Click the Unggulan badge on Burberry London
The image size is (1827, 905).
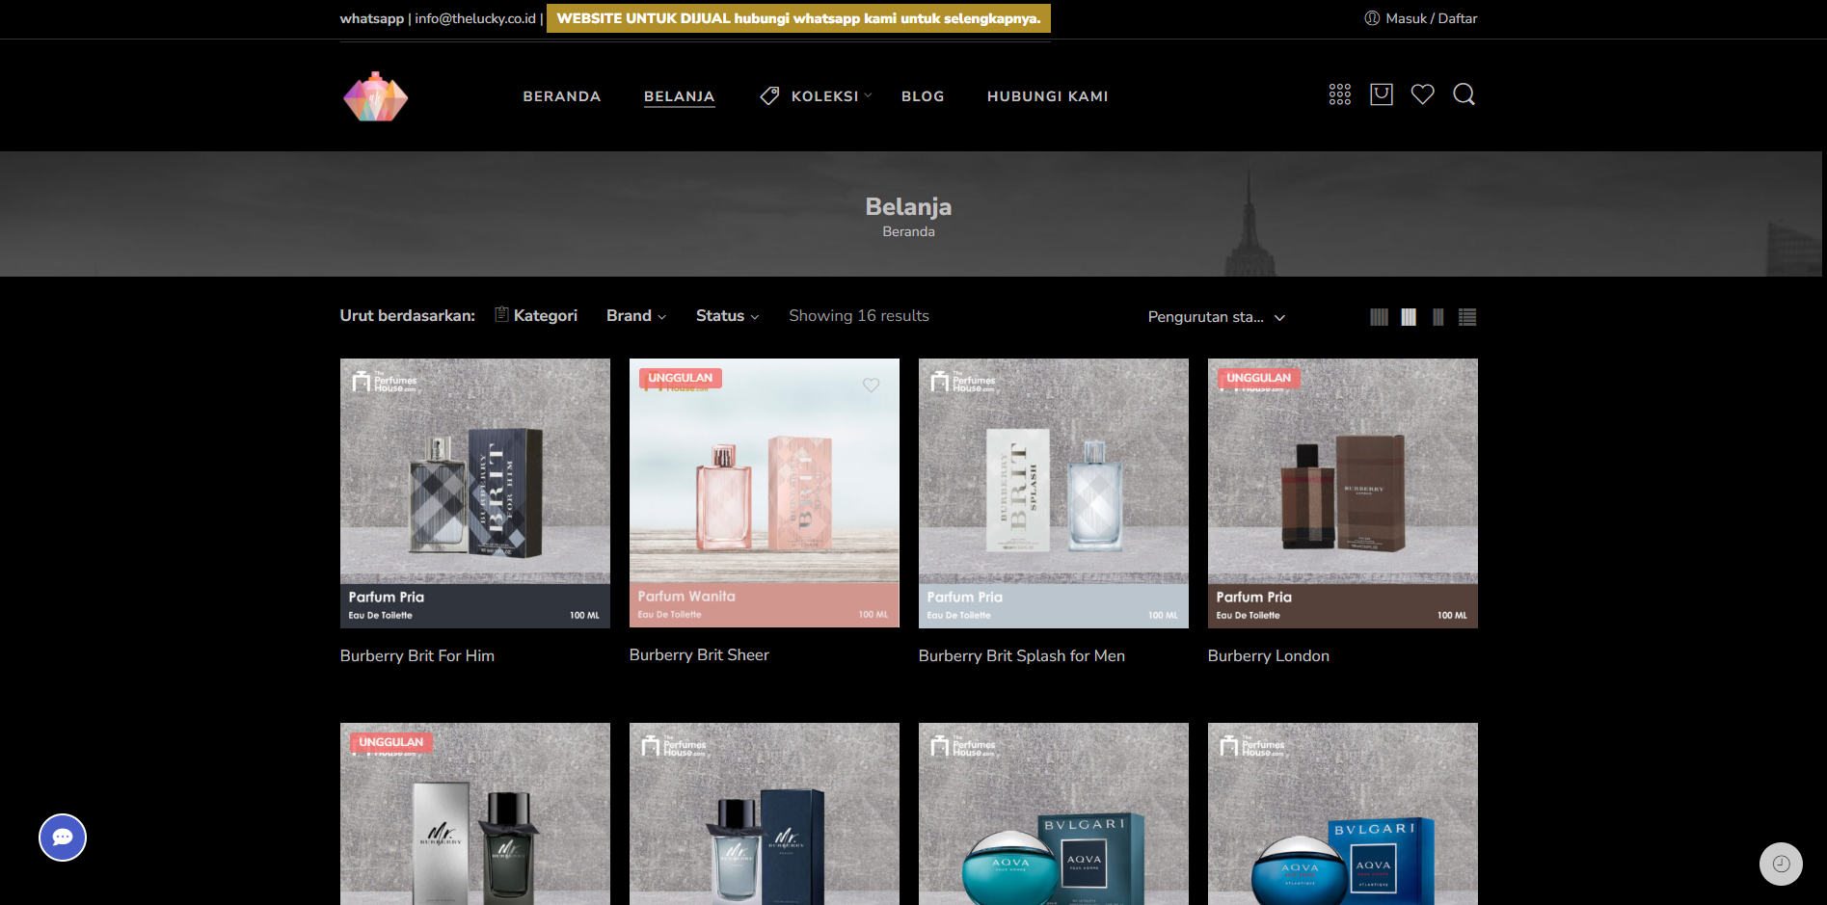(1259, 378)
